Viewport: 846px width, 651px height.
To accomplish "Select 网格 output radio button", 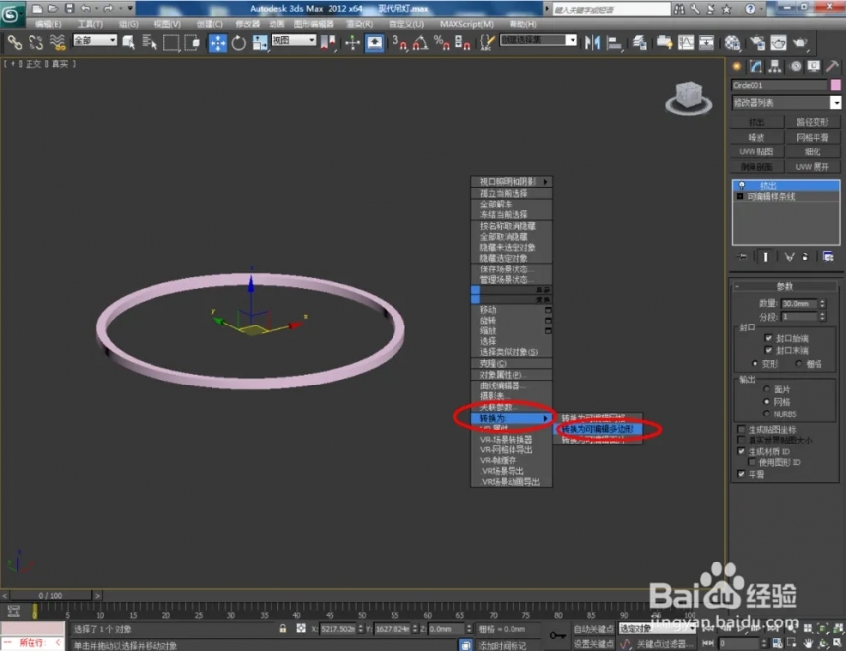I will (766, 402).
